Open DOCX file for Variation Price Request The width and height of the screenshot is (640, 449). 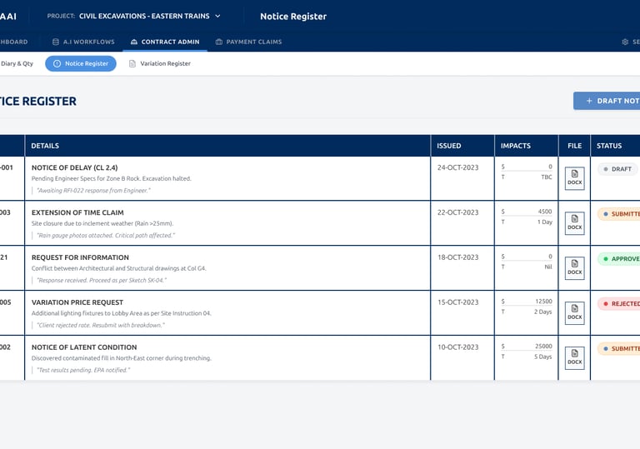click(x=575, y=313)
